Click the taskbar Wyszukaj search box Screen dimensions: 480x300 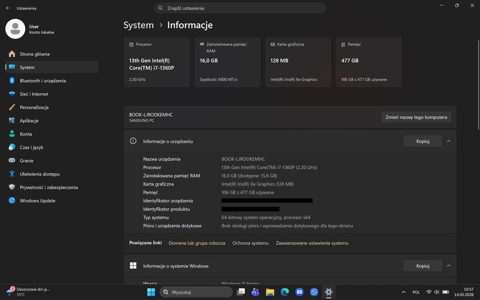[x=196, y=292]
